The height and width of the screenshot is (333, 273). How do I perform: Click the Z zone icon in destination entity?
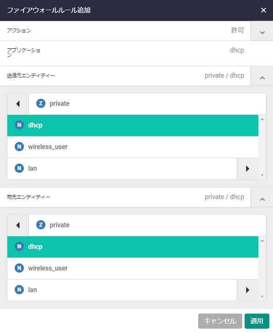pyautogui.click(x=41, y=225)
